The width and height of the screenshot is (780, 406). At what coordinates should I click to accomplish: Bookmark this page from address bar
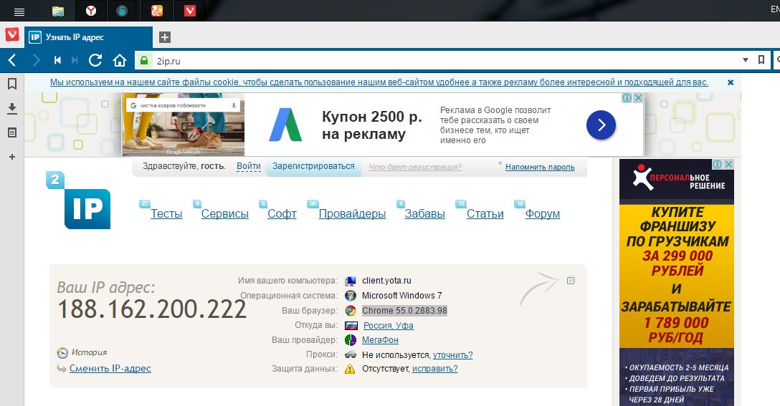[761, 60]
